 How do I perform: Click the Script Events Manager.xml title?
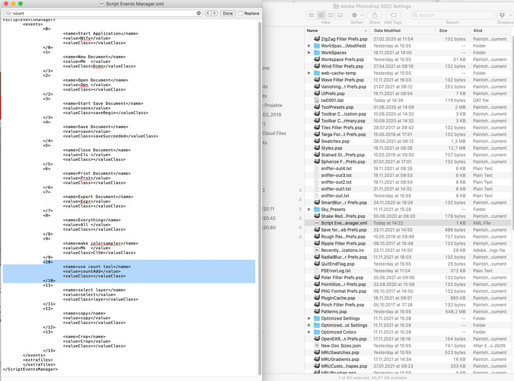(x=135, y=4)
